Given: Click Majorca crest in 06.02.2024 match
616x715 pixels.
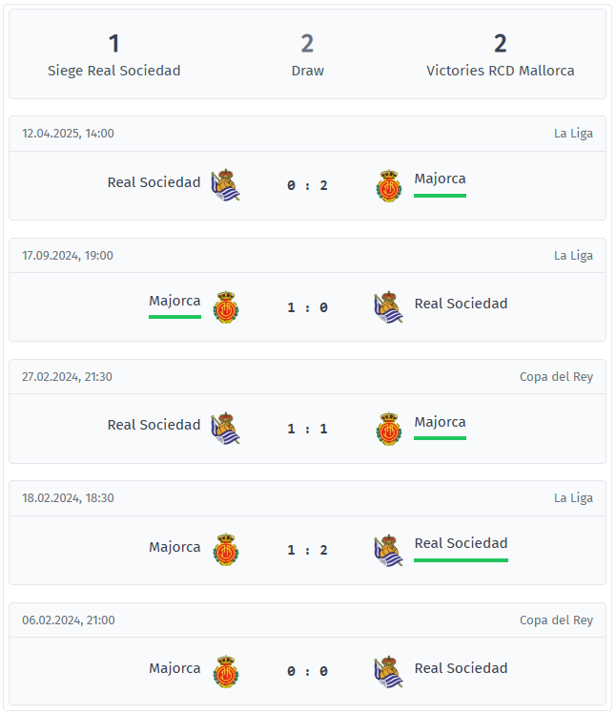Looking at the screenshot, I should (226, 672).
